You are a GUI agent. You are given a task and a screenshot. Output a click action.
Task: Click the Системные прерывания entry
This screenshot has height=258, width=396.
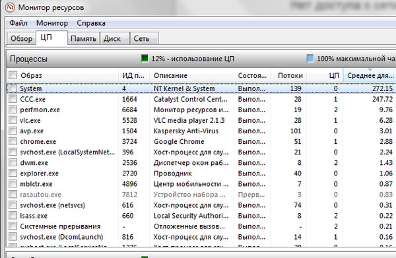pos(60,226)
